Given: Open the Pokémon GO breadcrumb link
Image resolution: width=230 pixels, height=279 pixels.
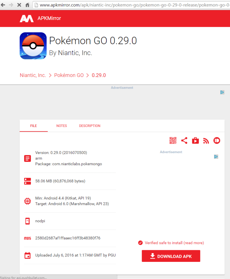Looking at the screenshot, I should [69, 75].
